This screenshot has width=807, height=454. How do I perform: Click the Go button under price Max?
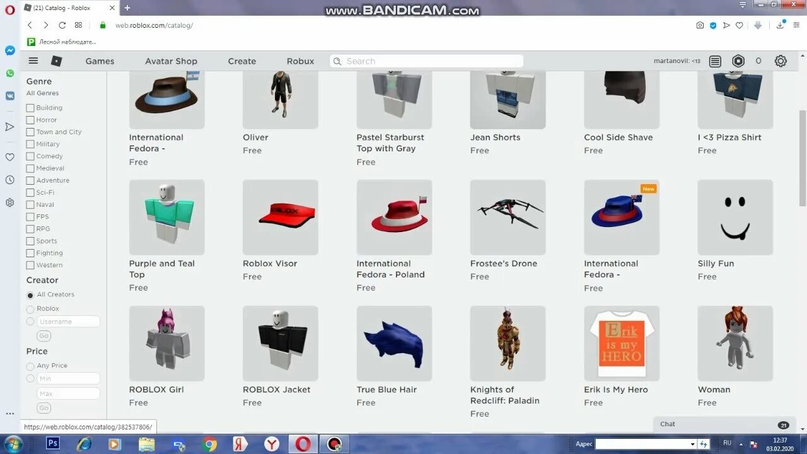point(44,408)
